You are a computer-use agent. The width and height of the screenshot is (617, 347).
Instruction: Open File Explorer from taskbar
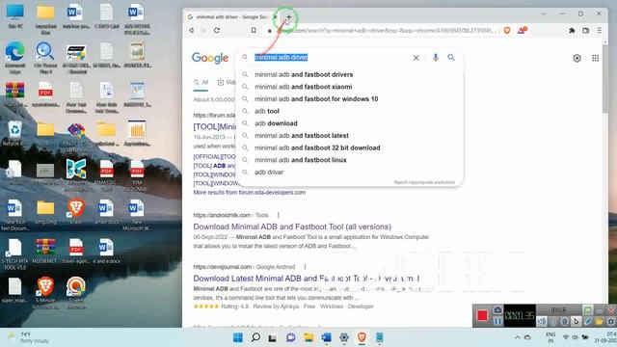point(308,337)
